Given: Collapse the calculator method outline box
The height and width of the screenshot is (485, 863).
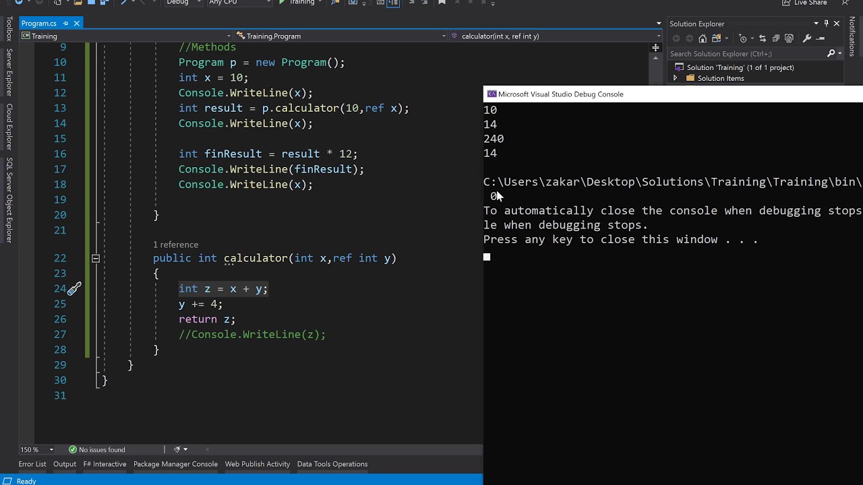Looking at the screenshot, I should [96, 258].
